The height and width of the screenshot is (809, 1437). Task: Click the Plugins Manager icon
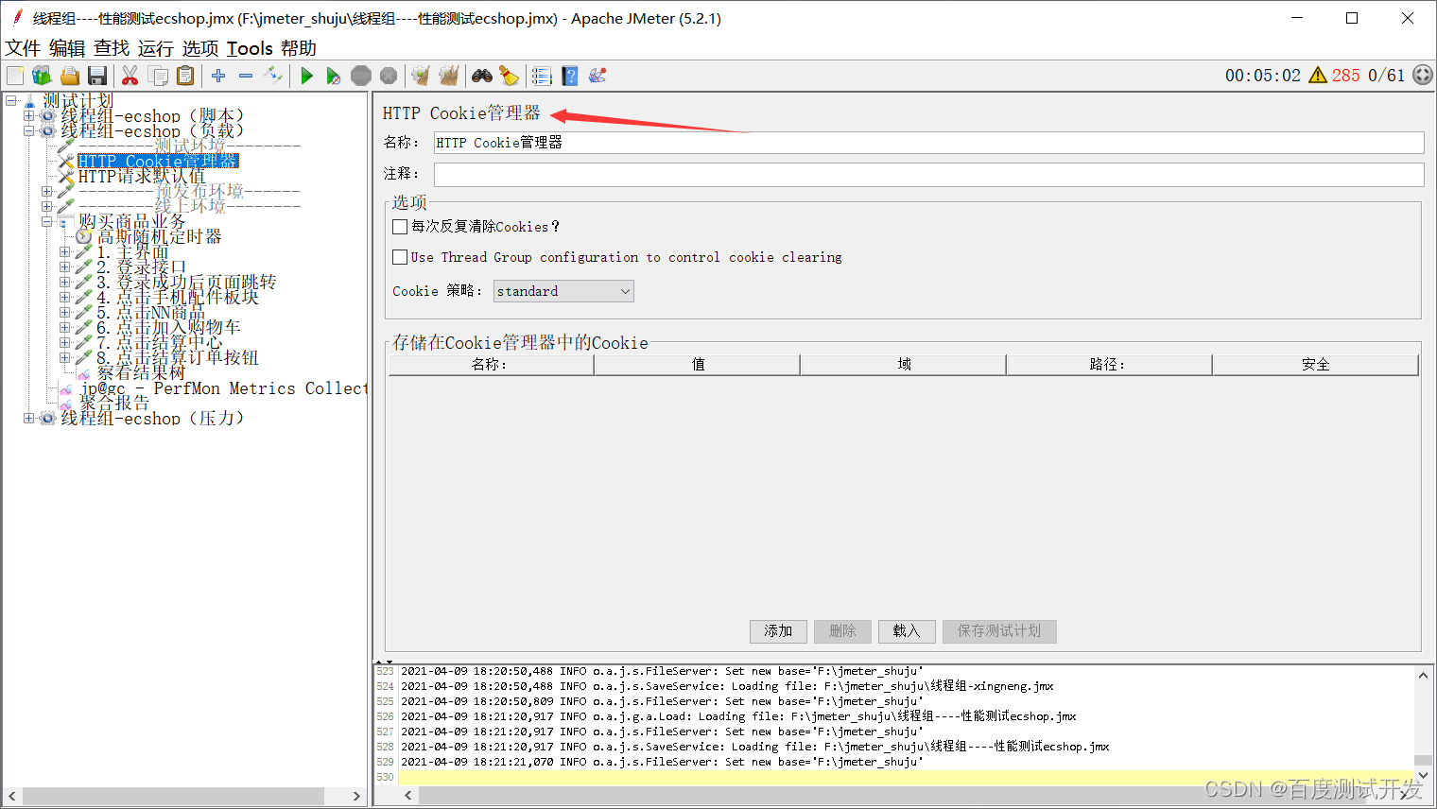pyautogui.click(x=597, y=76)
